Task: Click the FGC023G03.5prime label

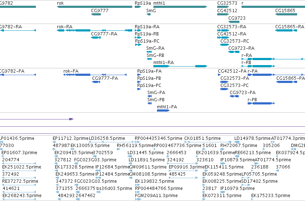Action: tap(95, 182)
